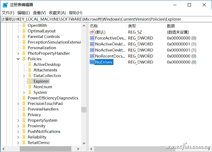212x152 pixels.
Task: Click the (默认) string value icon
Action: (x=92, y=32)
